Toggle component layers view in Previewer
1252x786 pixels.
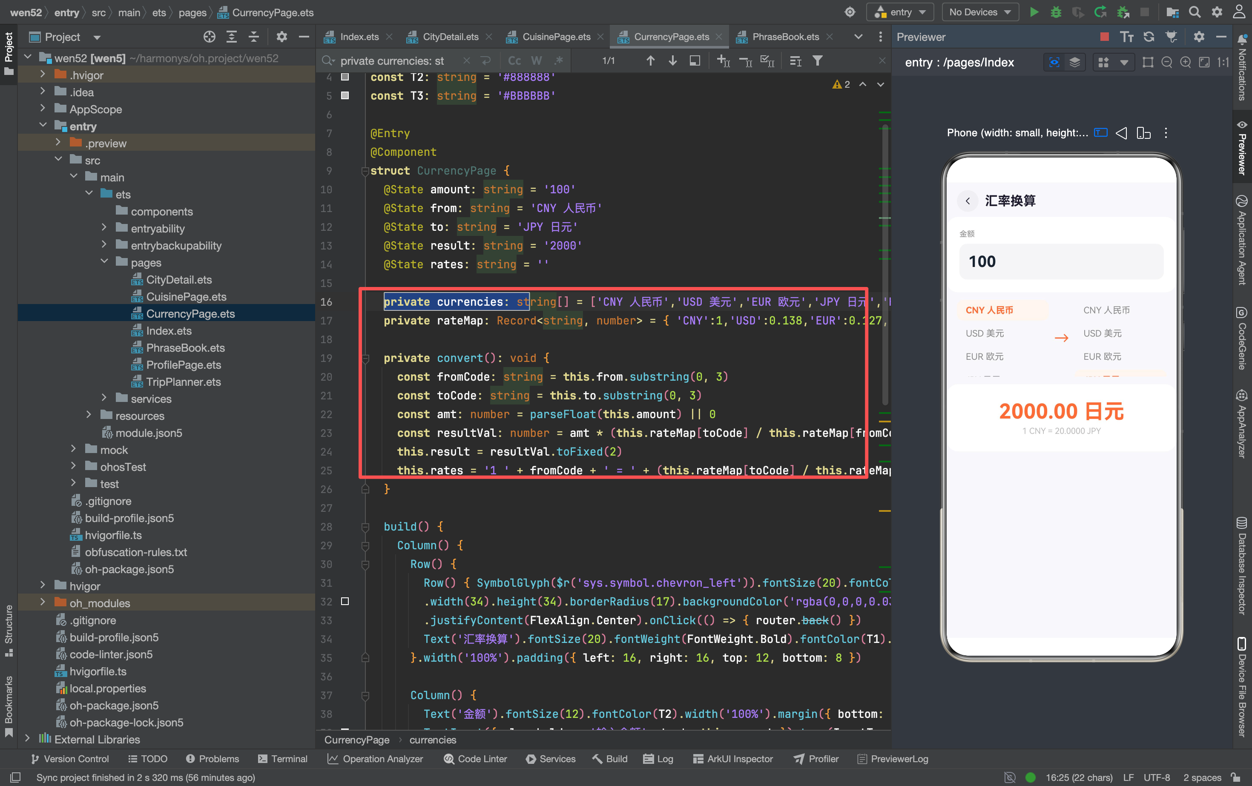[x=1075, y=63]
